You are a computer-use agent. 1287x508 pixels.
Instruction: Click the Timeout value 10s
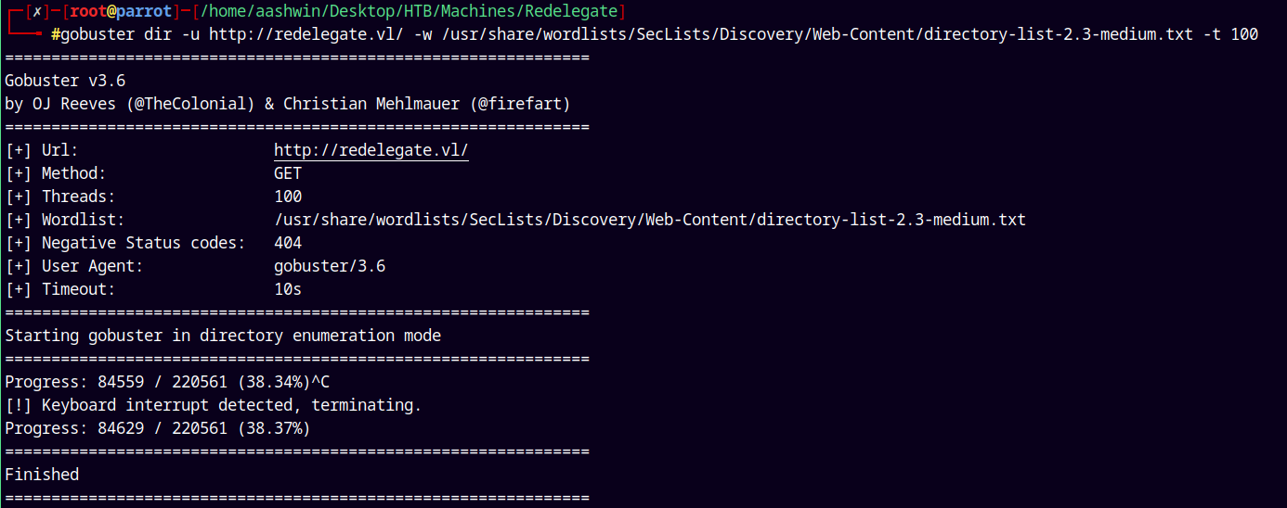tap(288, 289)
